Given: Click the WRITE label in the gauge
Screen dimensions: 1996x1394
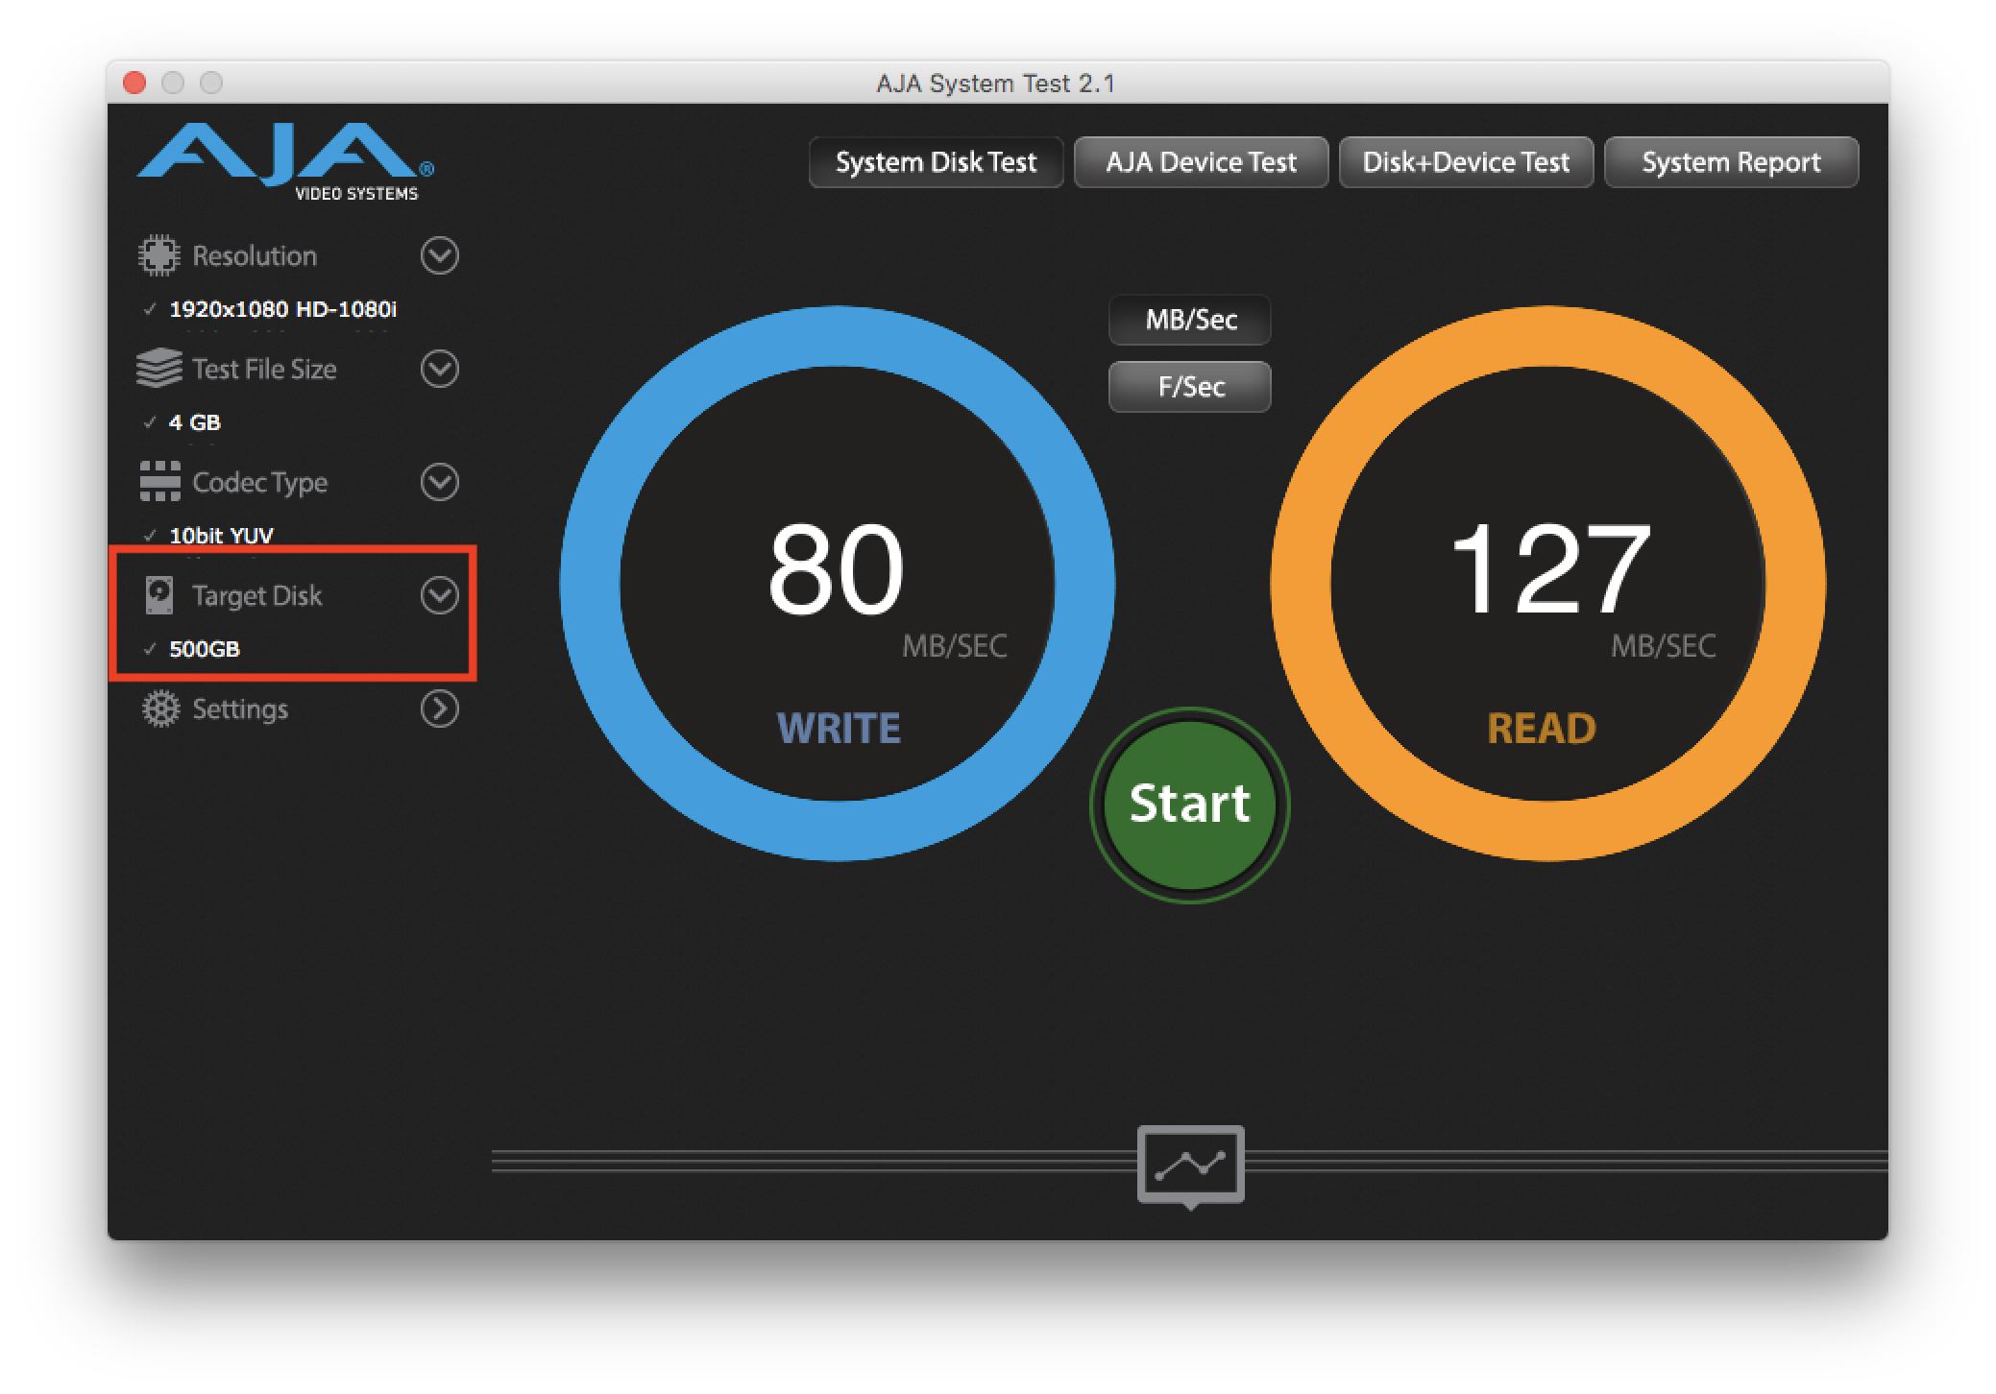Looking at the screenshot, I should 839,729.
